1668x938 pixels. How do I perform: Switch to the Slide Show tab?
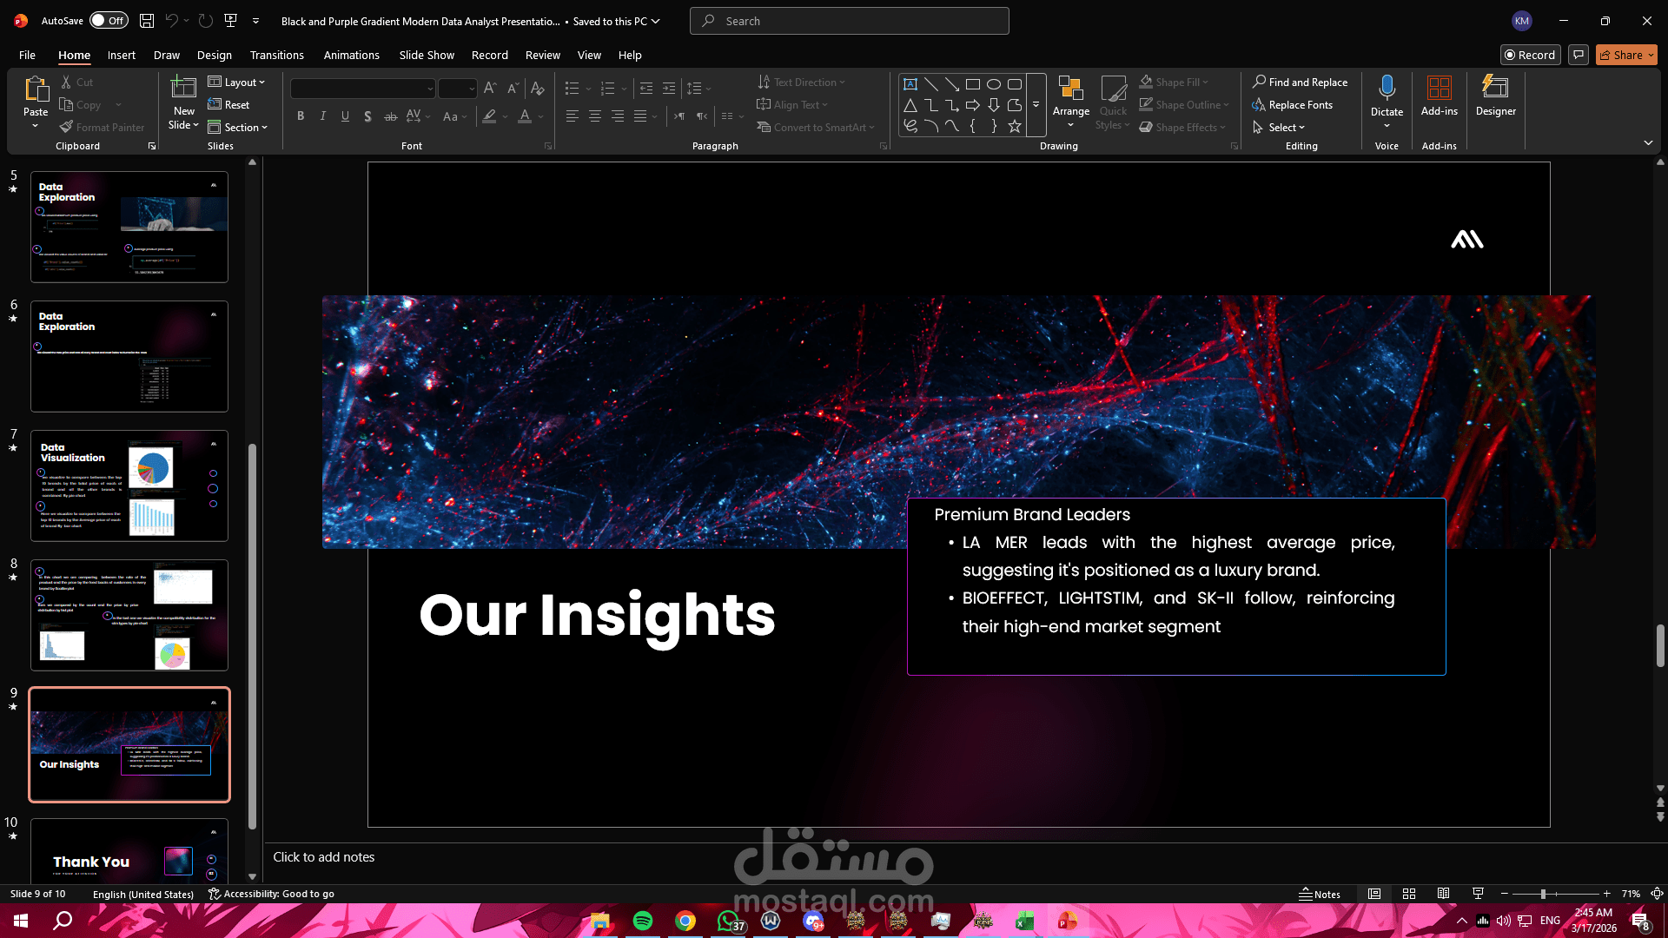pos(427,55)
